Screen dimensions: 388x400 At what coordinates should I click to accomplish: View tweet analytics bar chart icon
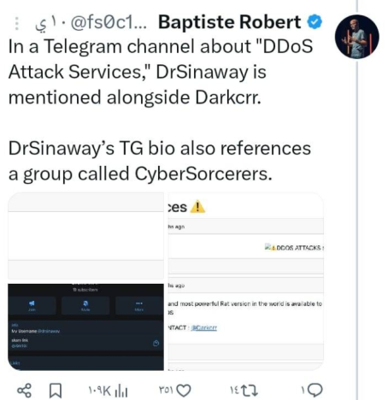point(121,391)
